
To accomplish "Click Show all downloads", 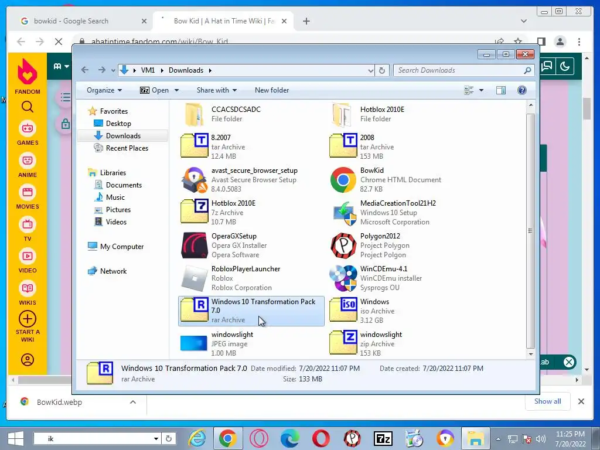I will coord(548,401).
